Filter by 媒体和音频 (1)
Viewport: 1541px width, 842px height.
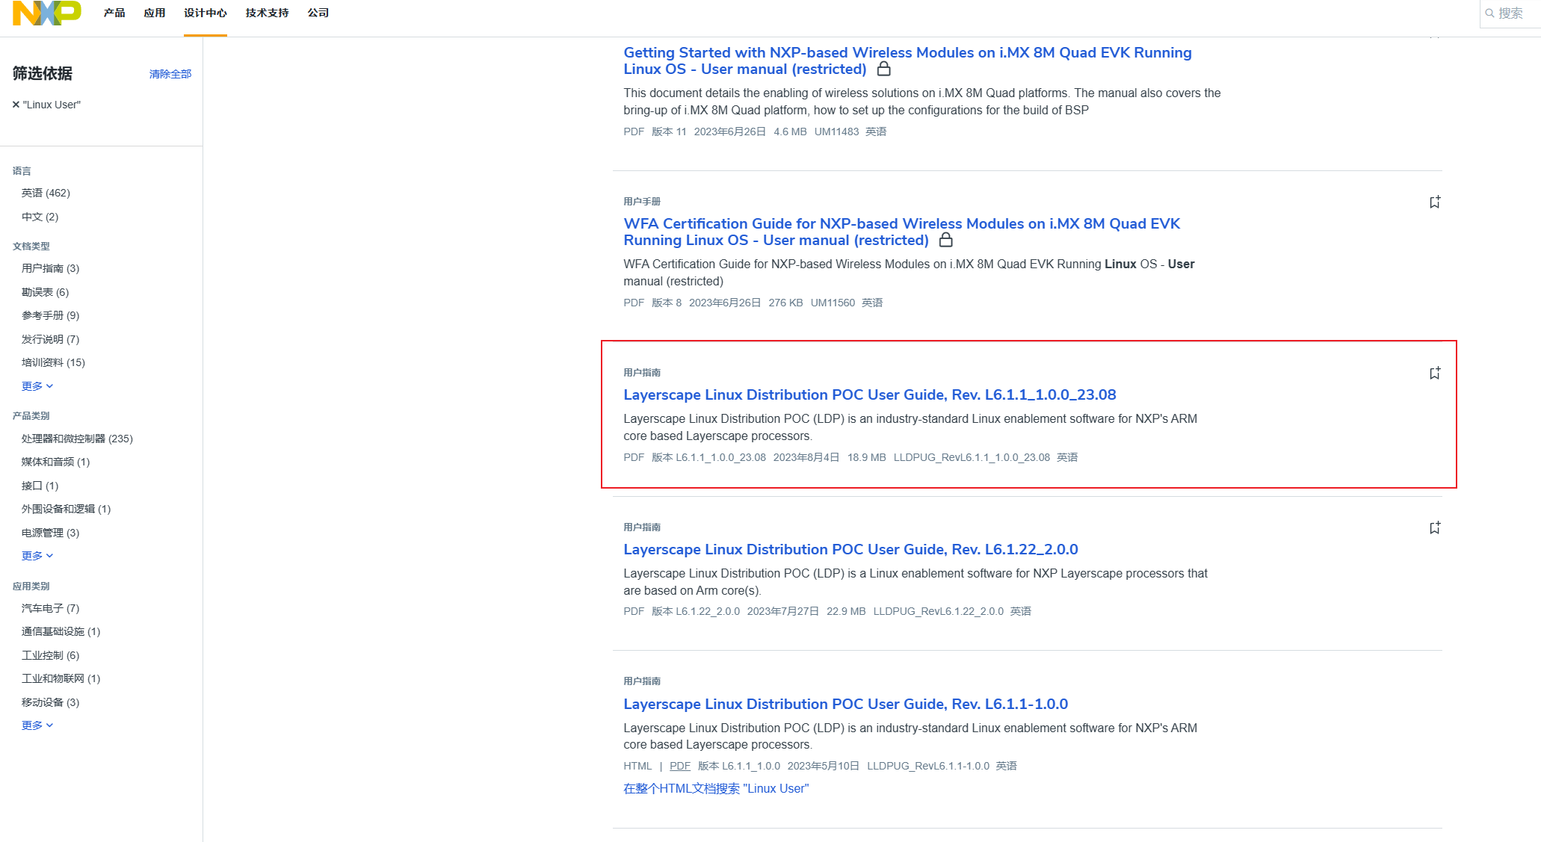pyautogui.click(x=55, y=462)
